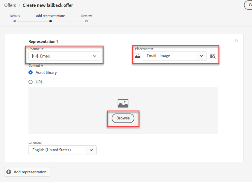Click the Browse button
The height and width of the screenshot is (182, 252).
pos(123,118)
